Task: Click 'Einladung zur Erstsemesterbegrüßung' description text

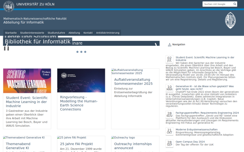Action: (133, 92)
